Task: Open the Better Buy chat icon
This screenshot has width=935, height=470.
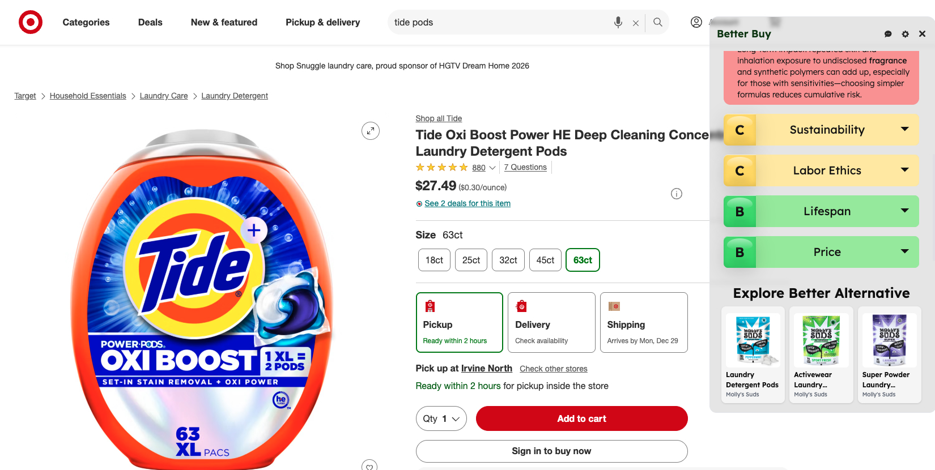Action: [x=887, y=34]
